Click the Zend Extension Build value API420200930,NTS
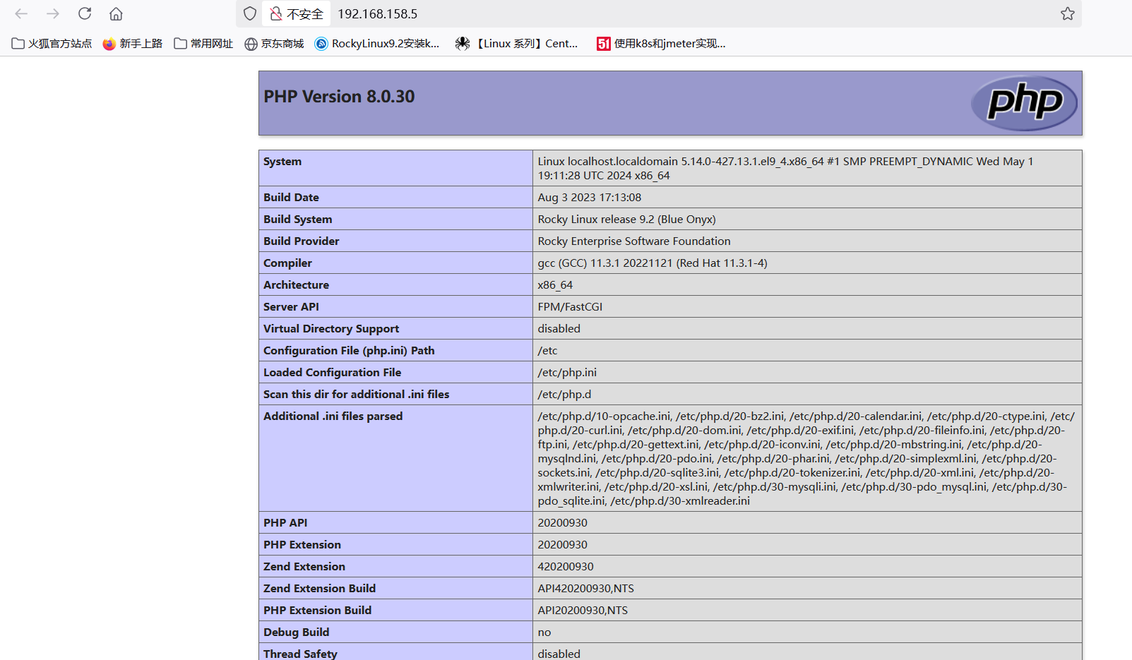Viewport: 1132px width, 660px height. (x=586, y=589)
